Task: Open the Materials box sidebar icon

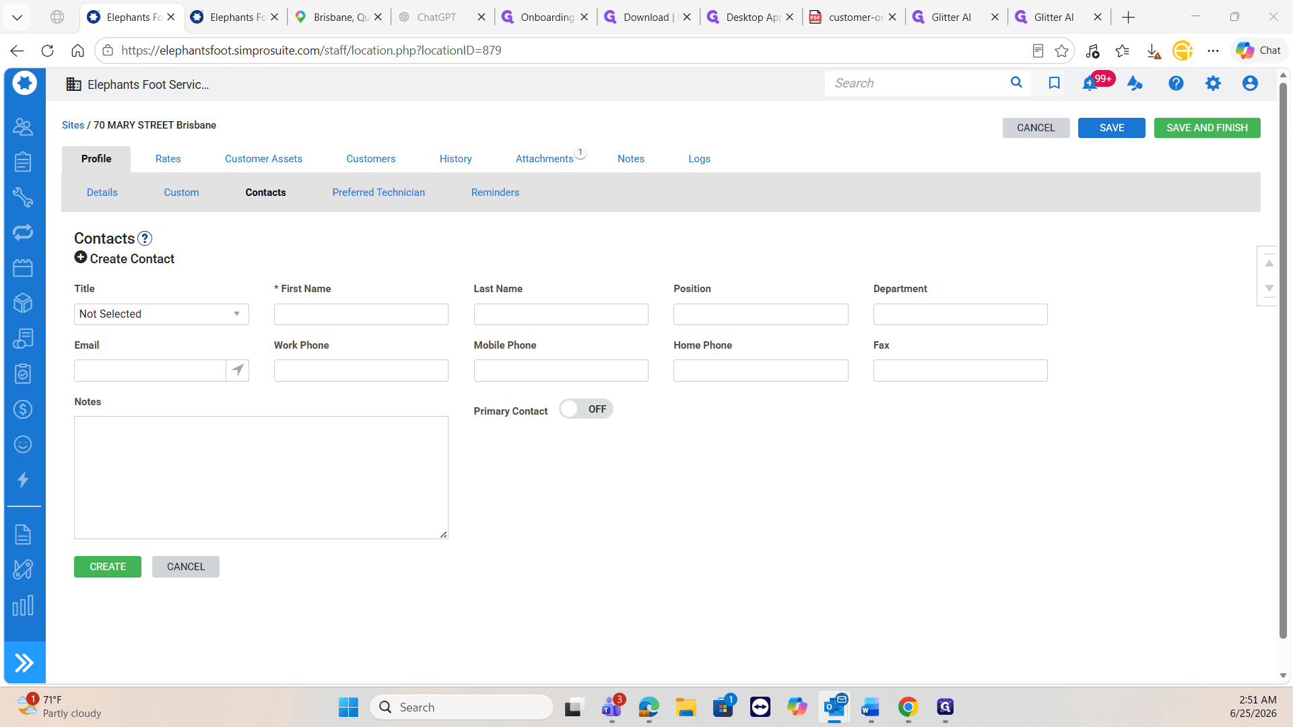Action: (x=23, y=303)
